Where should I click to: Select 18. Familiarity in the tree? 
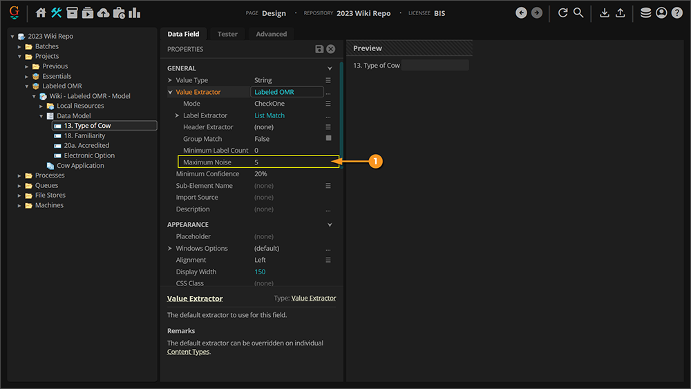point(84,135)
